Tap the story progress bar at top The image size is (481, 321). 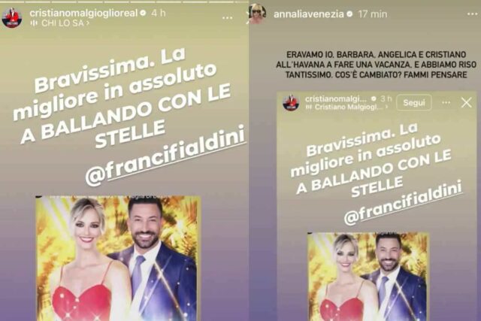click(124, 2)
